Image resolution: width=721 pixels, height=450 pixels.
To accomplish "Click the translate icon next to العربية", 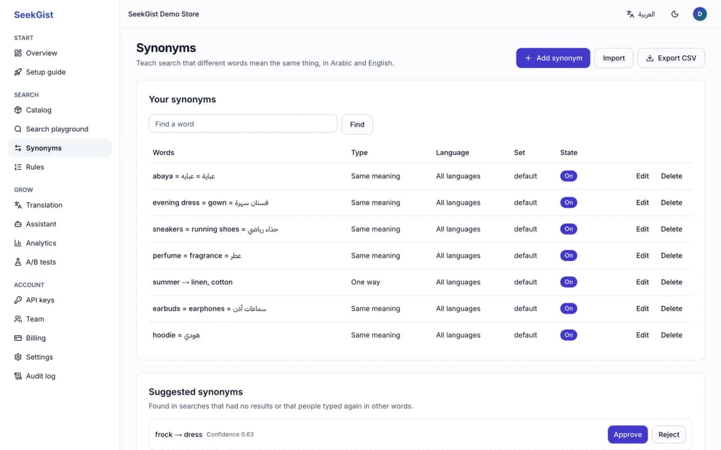I will click(630, 14).
